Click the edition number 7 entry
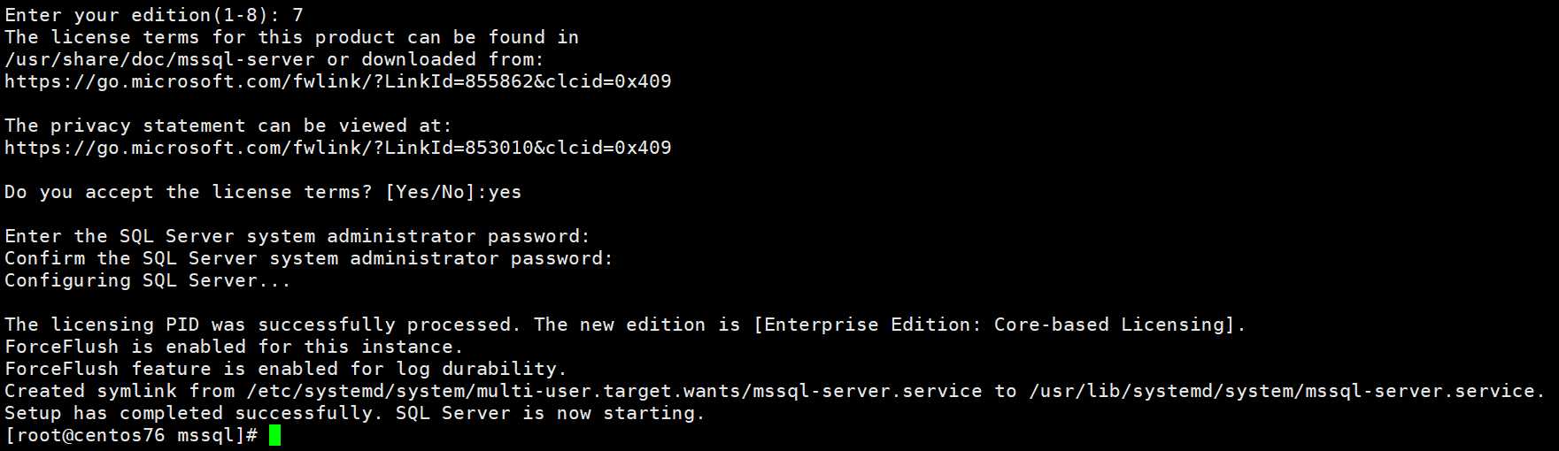This screenshot has width=1559, height=451. [297, 15]
